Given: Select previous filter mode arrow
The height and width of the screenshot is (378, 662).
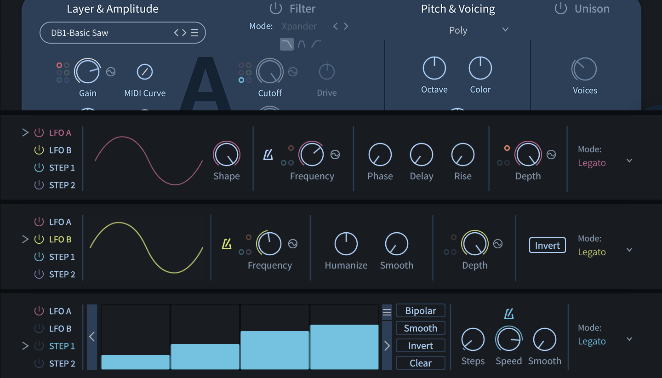Looking at the screenshot, I should (335, 26).
